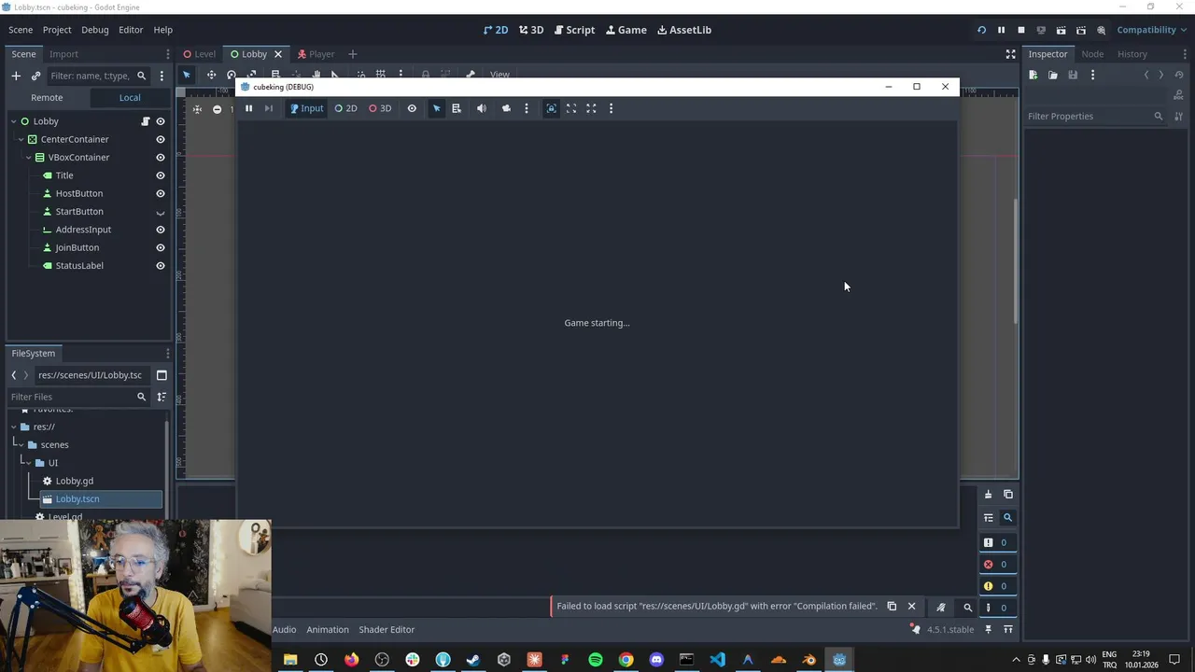Save the edited resource in Inspector

1073,75
